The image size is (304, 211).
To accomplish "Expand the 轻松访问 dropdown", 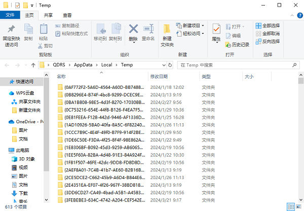I will pos(203,33).
